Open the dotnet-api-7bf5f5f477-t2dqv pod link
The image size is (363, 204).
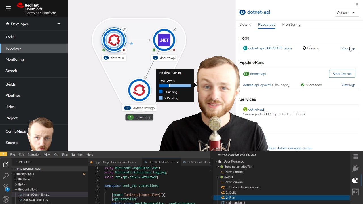pyautogui.click(x=270, y=48)
